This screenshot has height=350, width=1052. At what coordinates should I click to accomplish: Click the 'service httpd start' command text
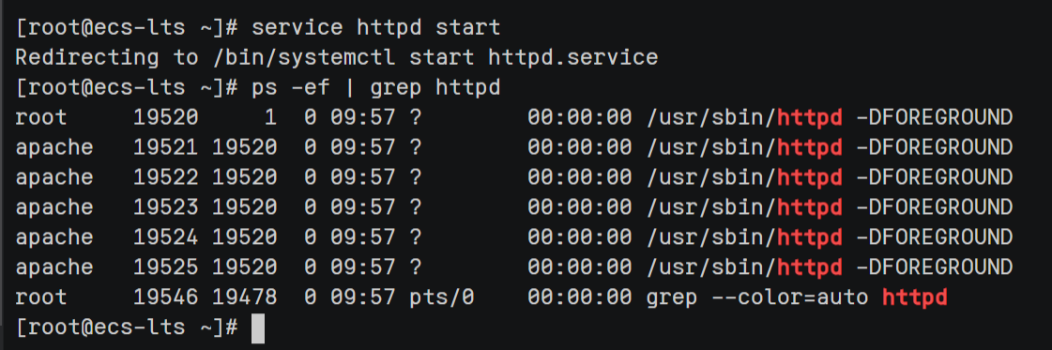coord(375,29)
